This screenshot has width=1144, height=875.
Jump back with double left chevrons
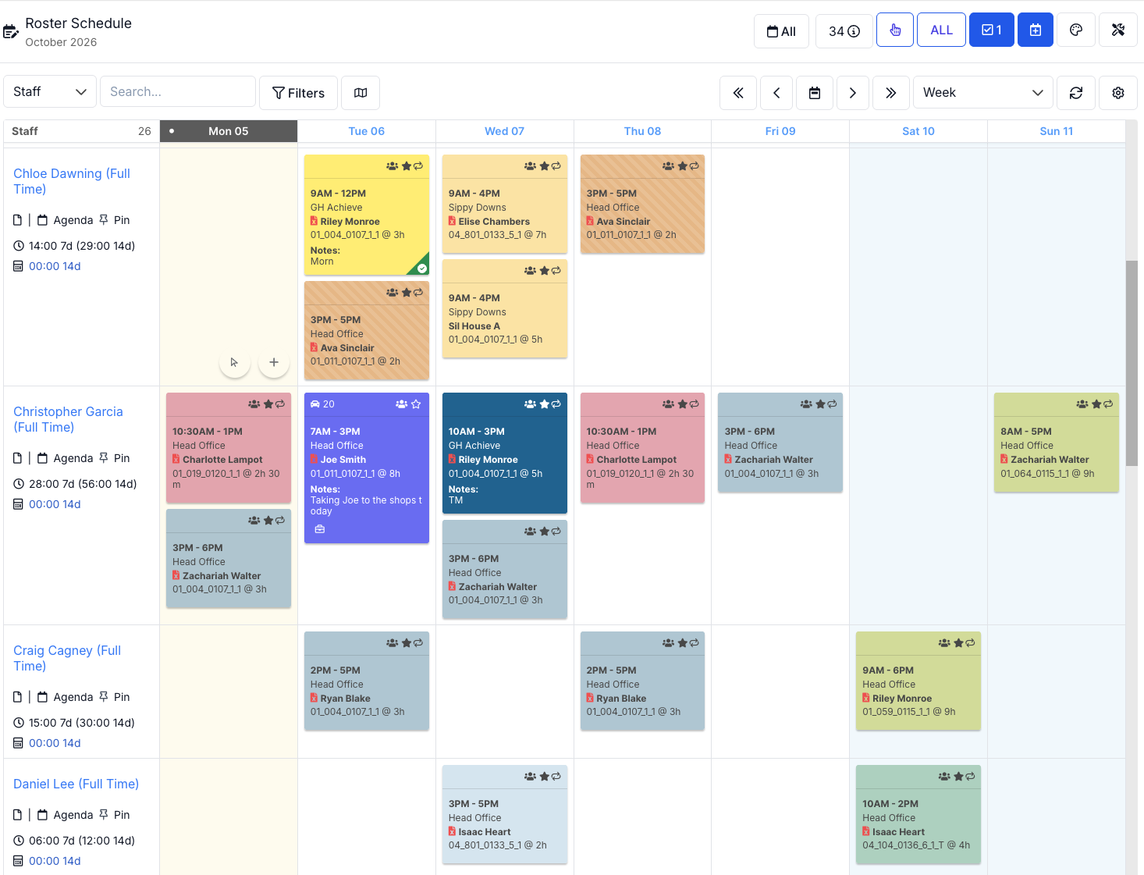738,93
